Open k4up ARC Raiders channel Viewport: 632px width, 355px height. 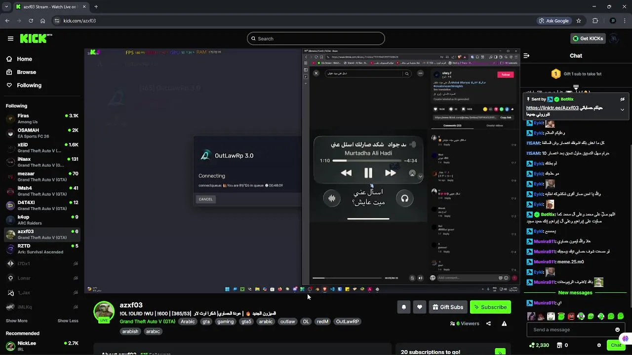click(x=42, y=219)
